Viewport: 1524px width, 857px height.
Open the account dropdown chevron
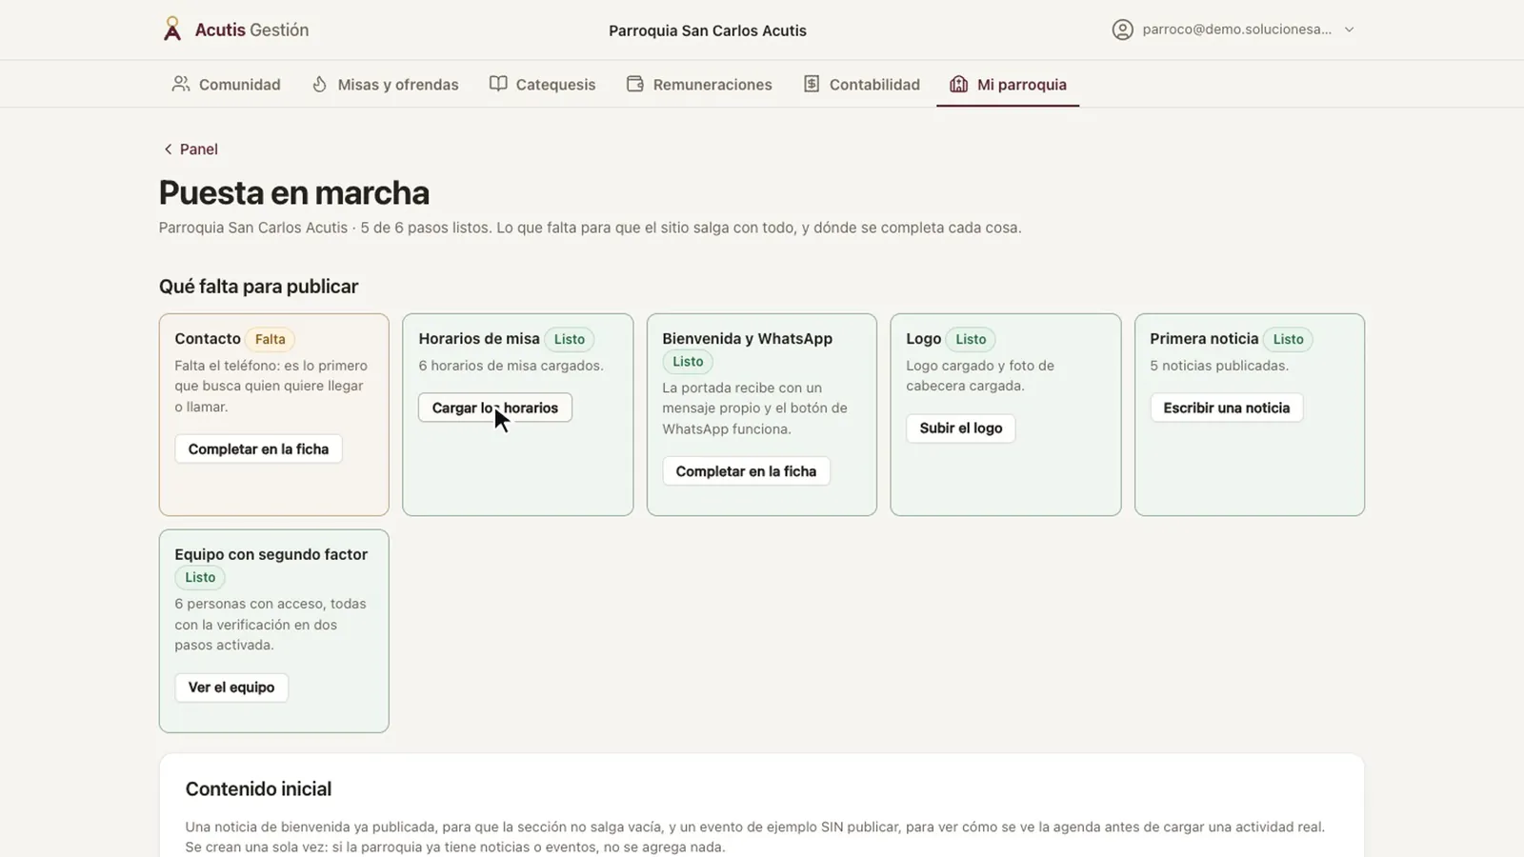(x=1349, y=30)
